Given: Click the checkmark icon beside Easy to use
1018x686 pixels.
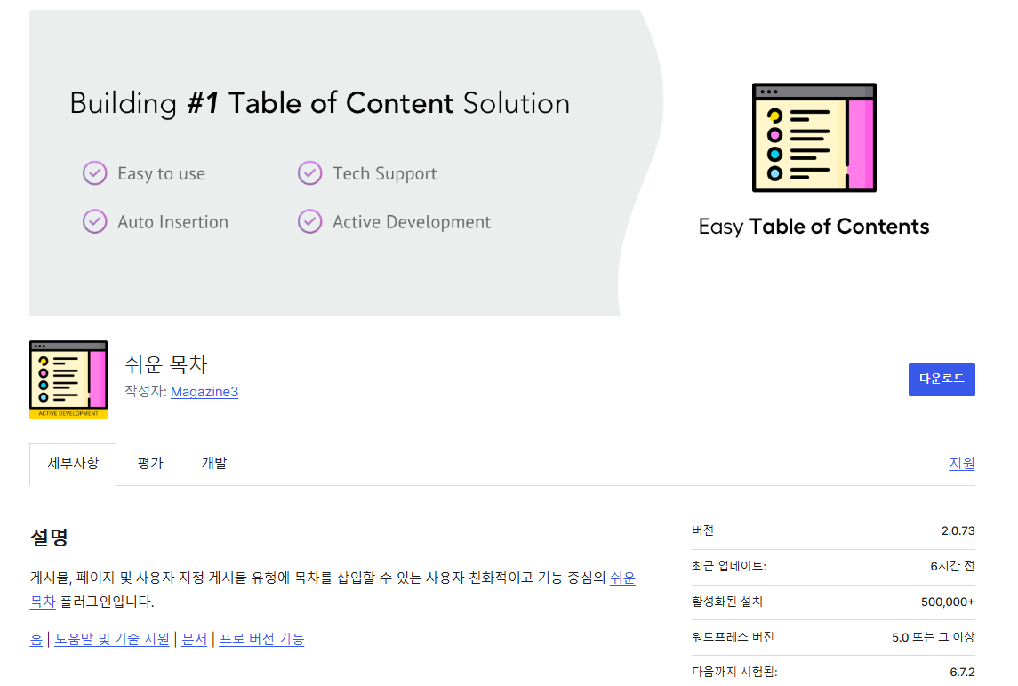Looking at the screenshot, I should (x=95, y=173).
